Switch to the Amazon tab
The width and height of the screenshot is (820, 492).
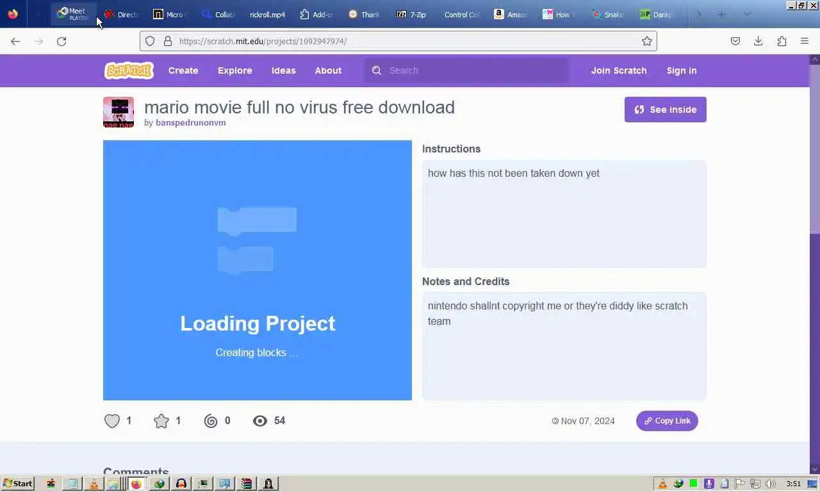click(x=510, y=14)
